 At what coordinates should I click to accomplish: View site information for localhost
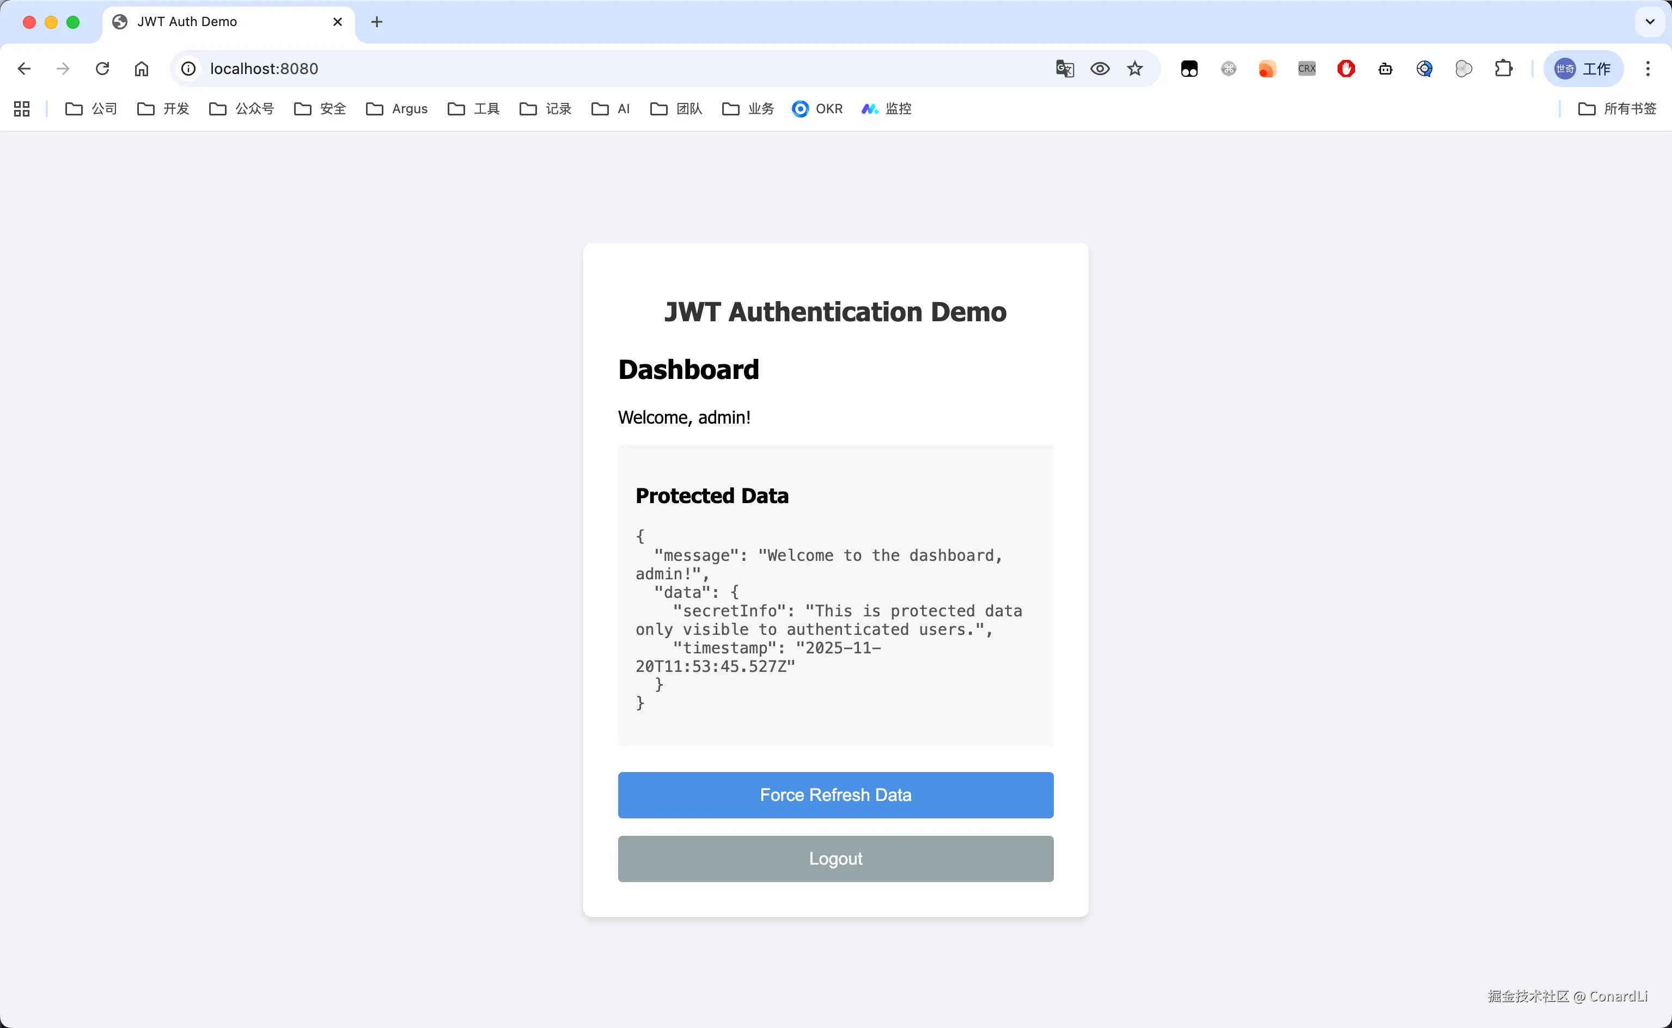(x=188, y=69)
